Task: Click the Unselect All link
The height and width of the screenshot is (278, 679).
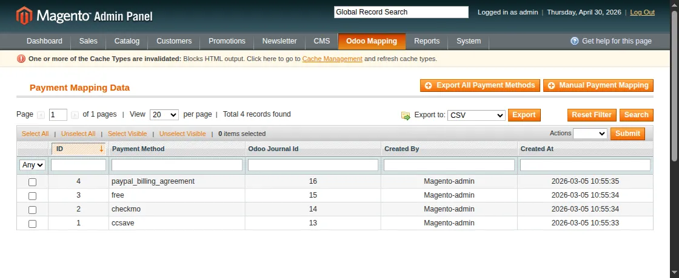Action: 78,134
